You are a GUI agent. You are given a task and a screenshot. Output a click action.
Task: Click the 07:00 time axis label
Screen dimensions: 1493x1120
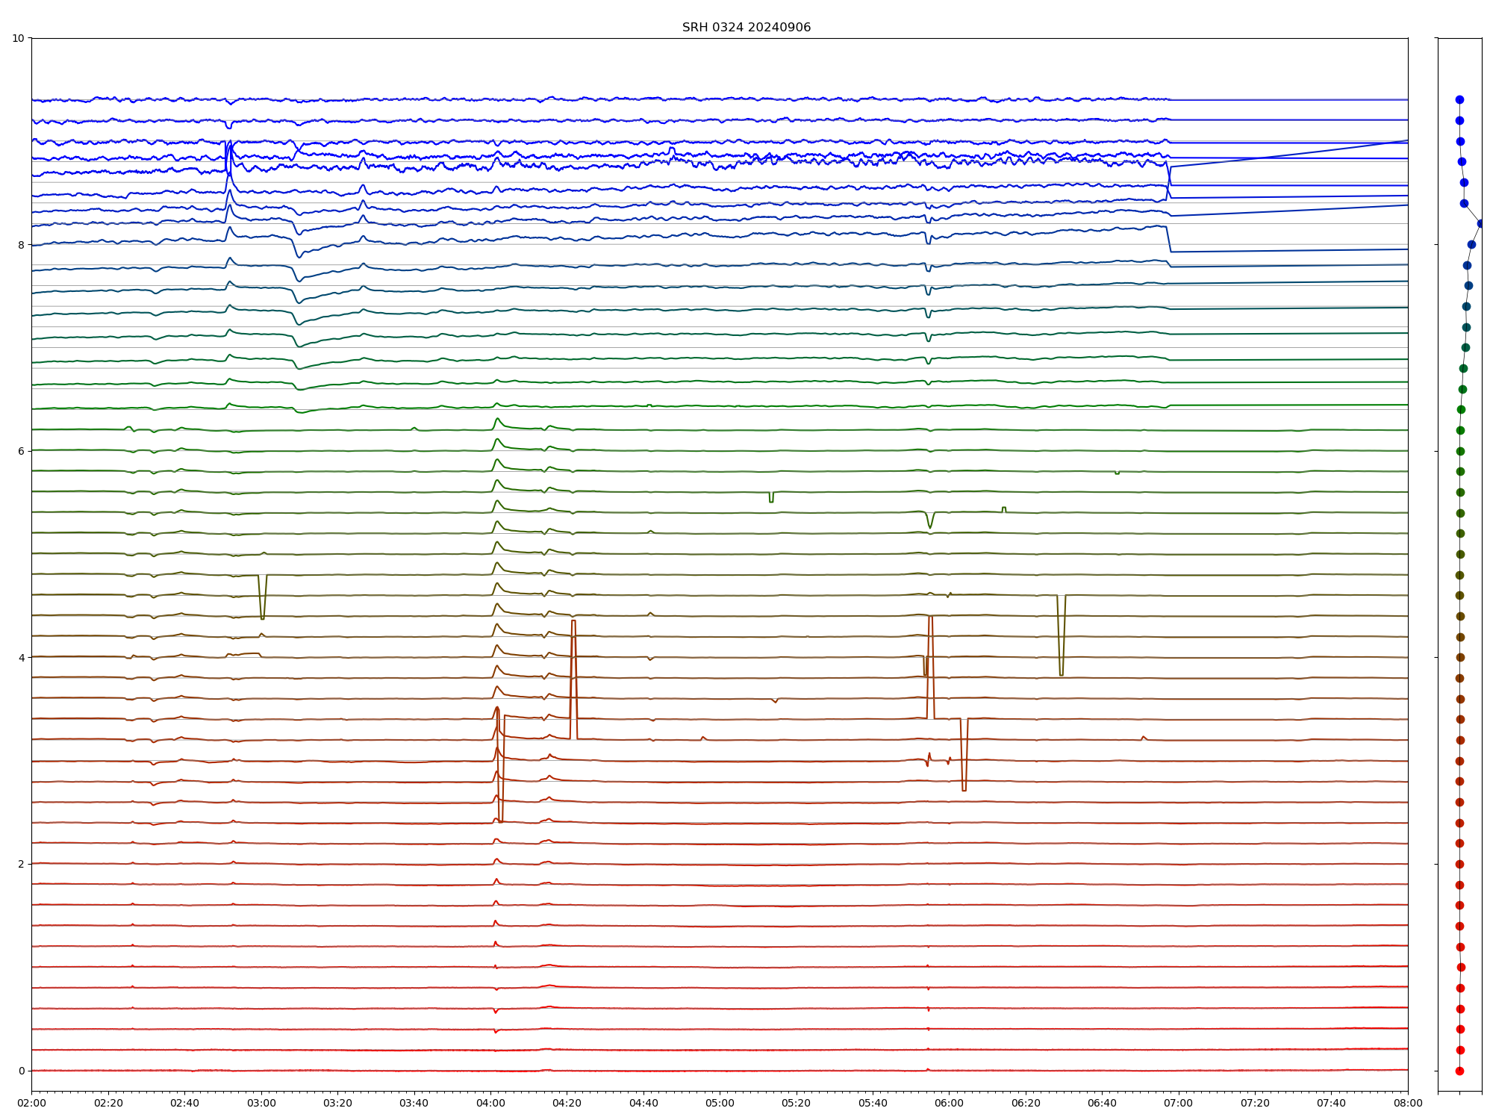click(x=1178, y=1103)
